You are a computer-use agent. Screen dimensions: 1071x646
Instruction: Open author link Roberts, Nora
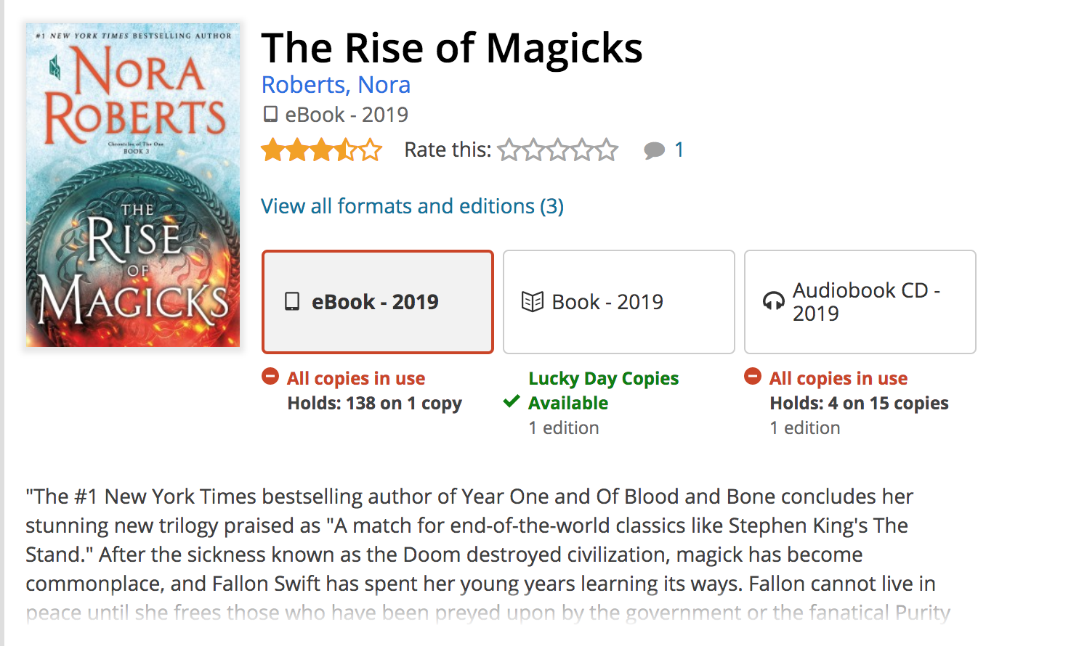click(336, 85)
